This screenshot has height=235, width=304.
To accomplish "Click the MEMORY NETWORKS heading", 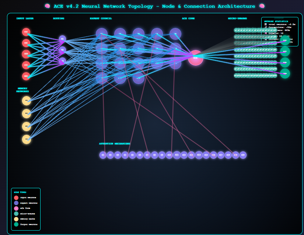I will [x=22, y=90].
